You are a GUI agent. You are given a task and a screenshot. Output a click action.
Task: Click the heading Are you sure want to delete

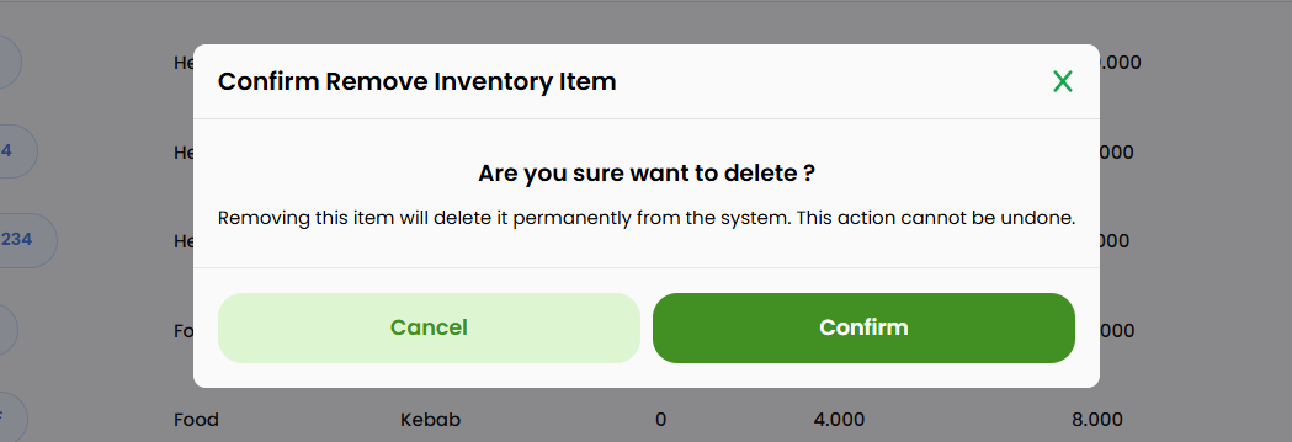coord(646,173)
